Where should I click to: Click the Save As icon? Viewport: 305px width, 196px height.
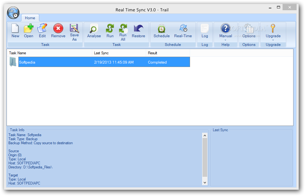pyautogui.click(x=74, y=28)
